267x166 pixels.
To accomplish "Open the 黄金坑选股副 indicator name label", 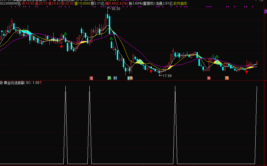I will (x=14, y=83).
